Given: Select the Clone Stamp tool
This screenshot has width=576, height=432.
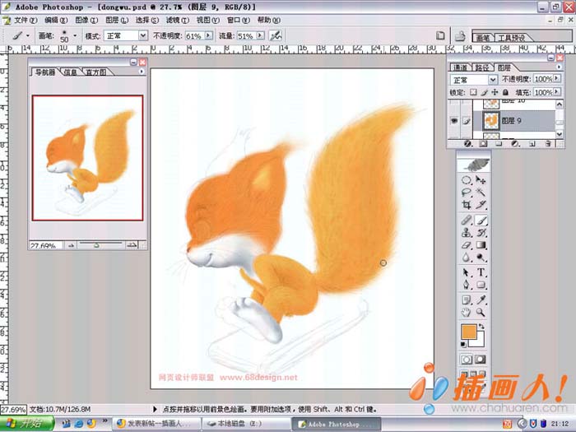Looking at the screenshot, I should 467,233.
